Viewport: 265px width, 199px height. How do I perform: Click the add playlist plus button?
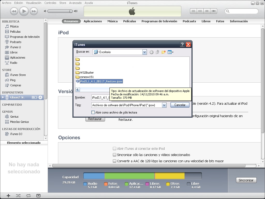point(8,196)
